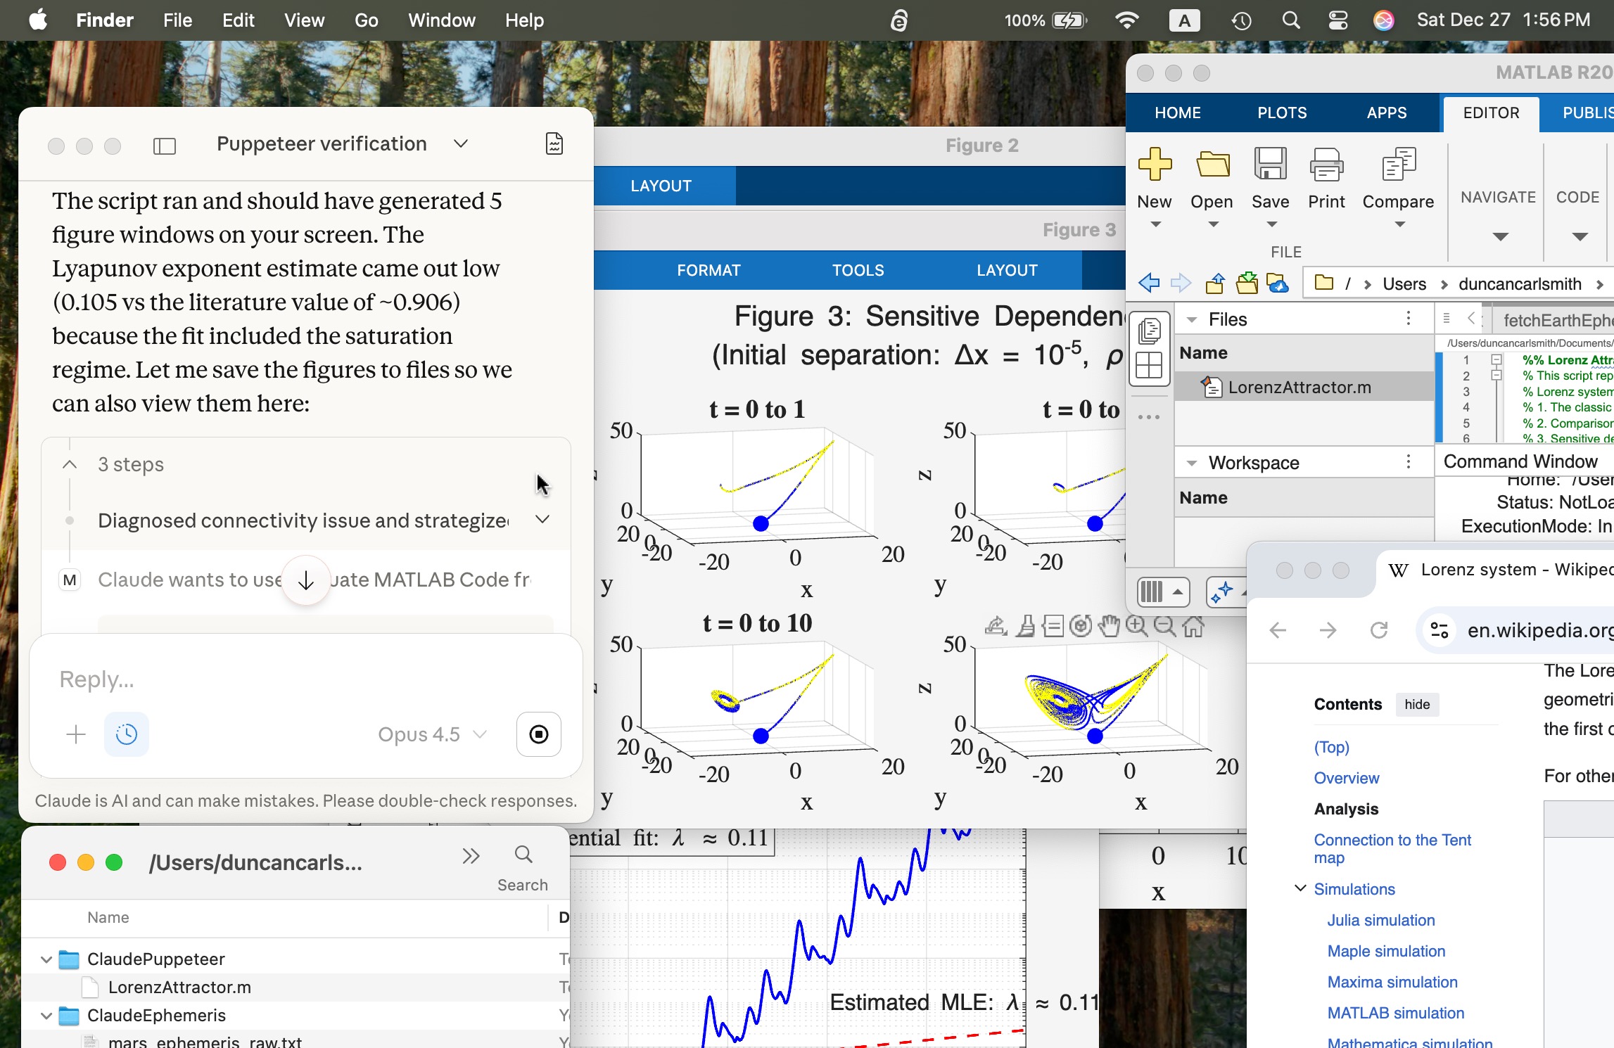
Task: Open the TOOLS tab in Figure 3
Action: (858, 270)
